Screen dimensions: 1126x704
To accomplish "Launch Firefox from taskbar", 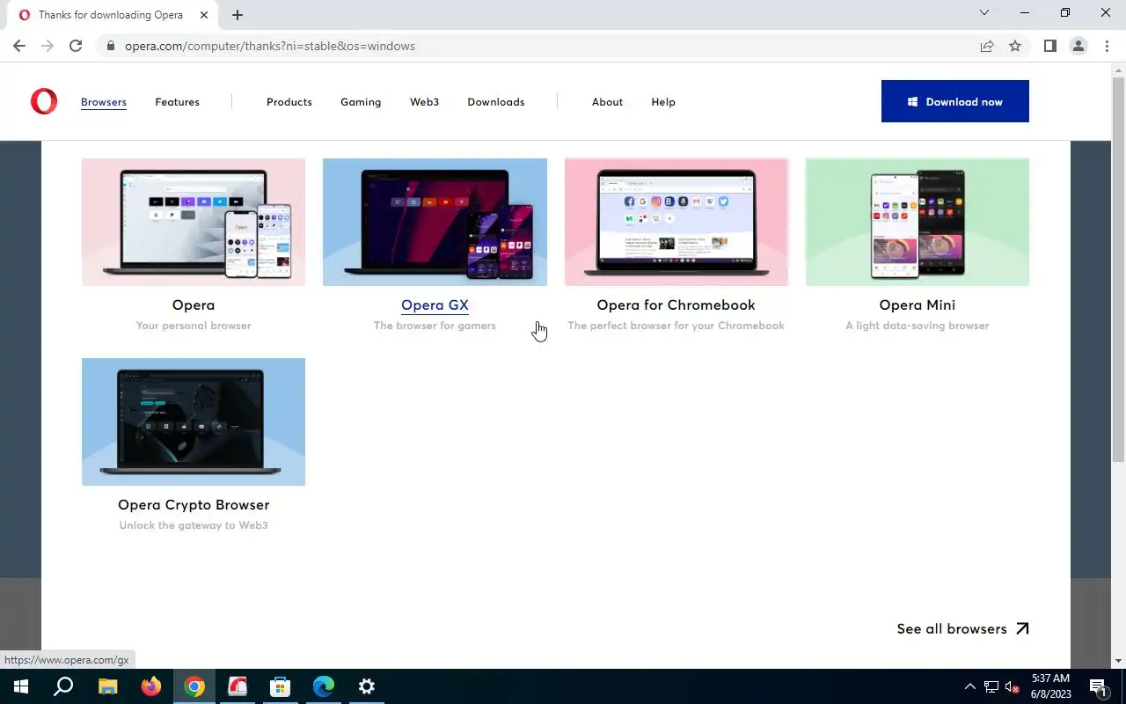I will 150,686.
